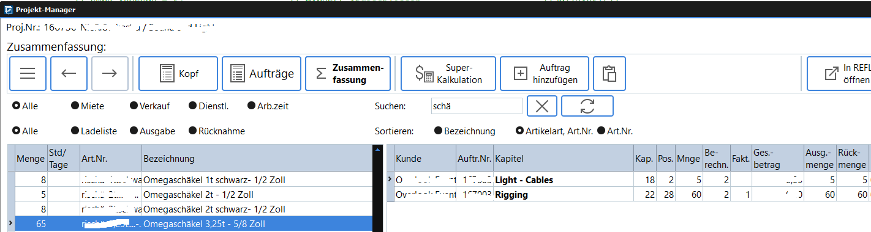Click the clipboard paste icon
871x232 pixels.
[x=609, y=73]
